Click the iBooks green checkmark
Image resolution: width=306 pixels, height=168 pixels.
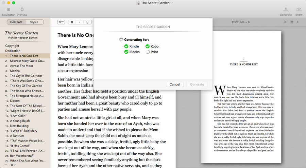(126, 52)
